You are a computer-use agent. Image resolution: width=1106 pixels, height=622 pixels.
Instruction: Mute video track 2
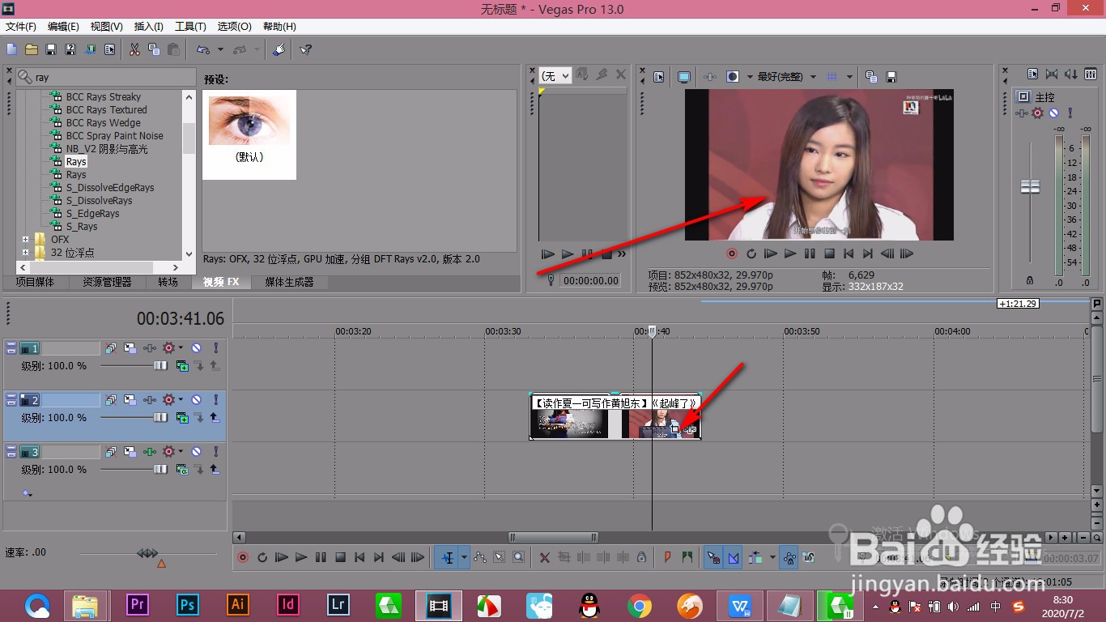tap(196, 399)
